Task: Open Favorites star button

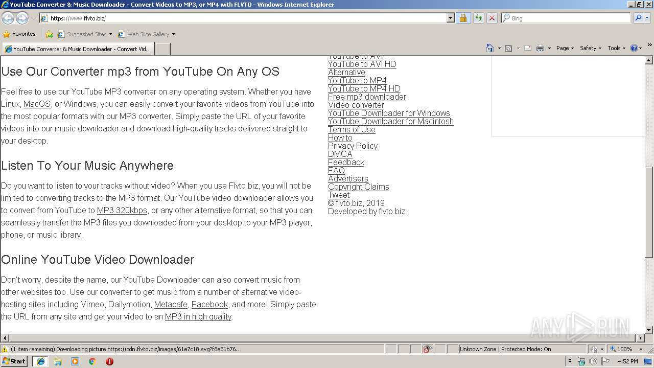Action: tap(19, 34)
